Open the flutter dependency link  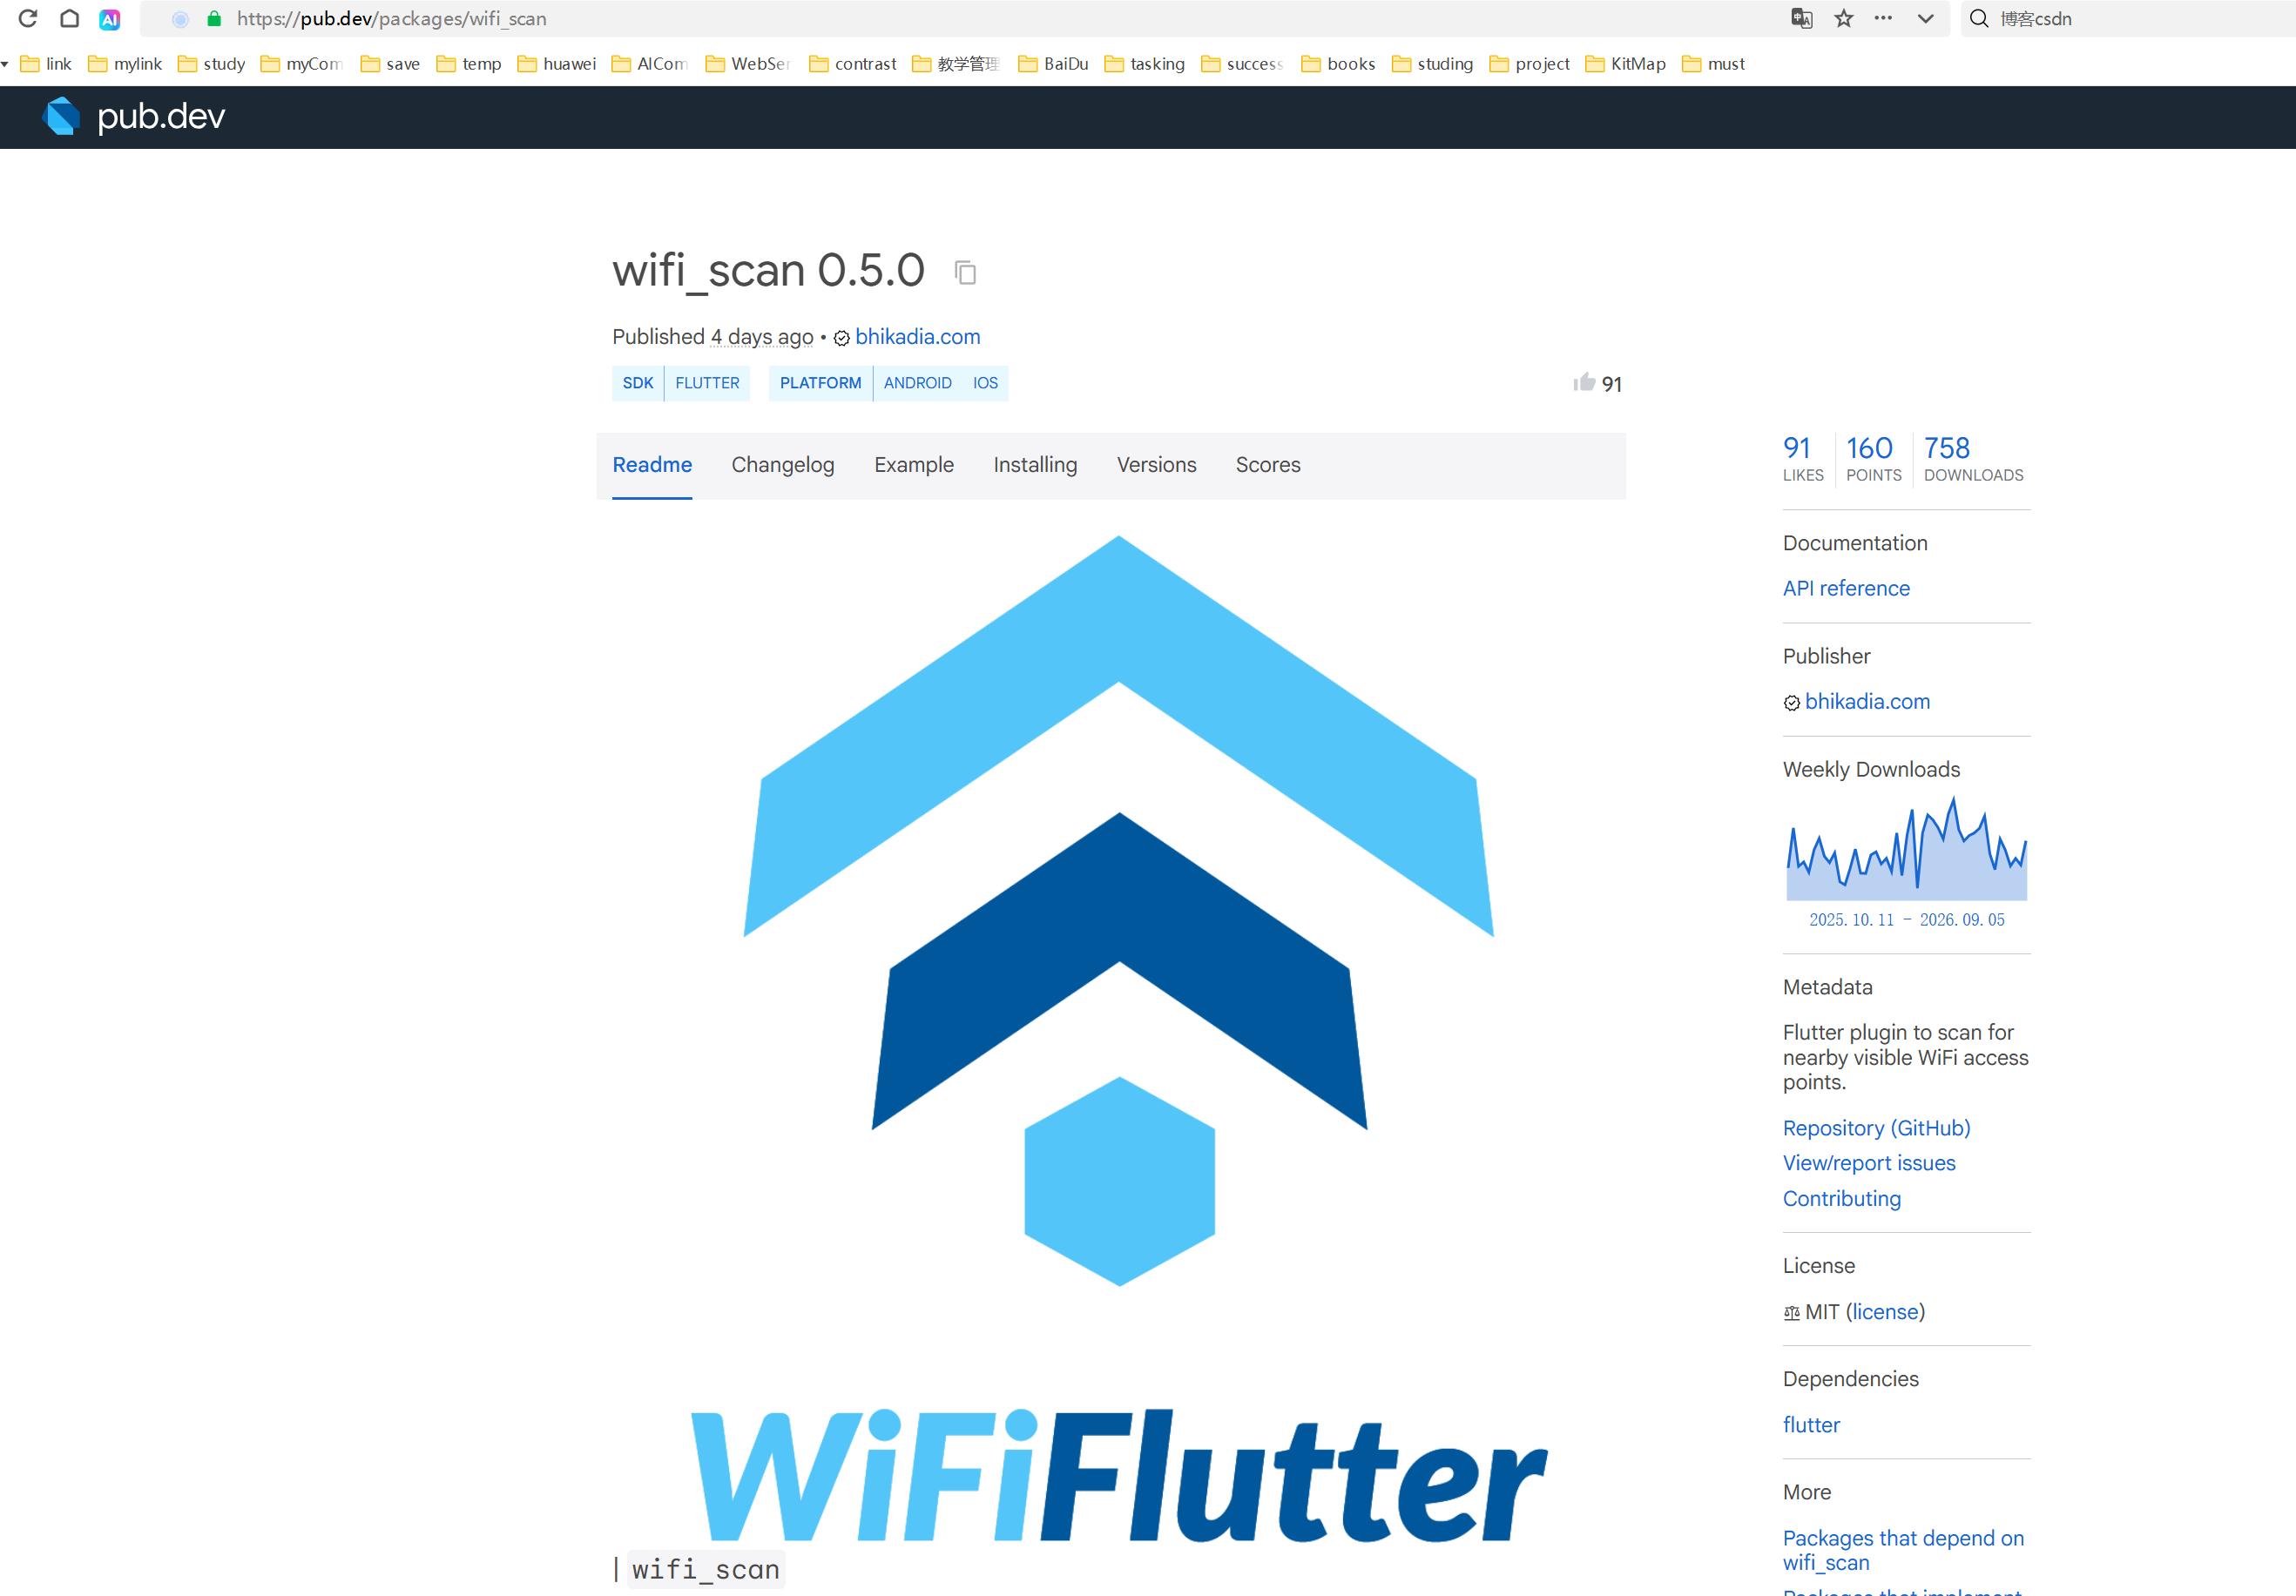pos(1811,1425)
